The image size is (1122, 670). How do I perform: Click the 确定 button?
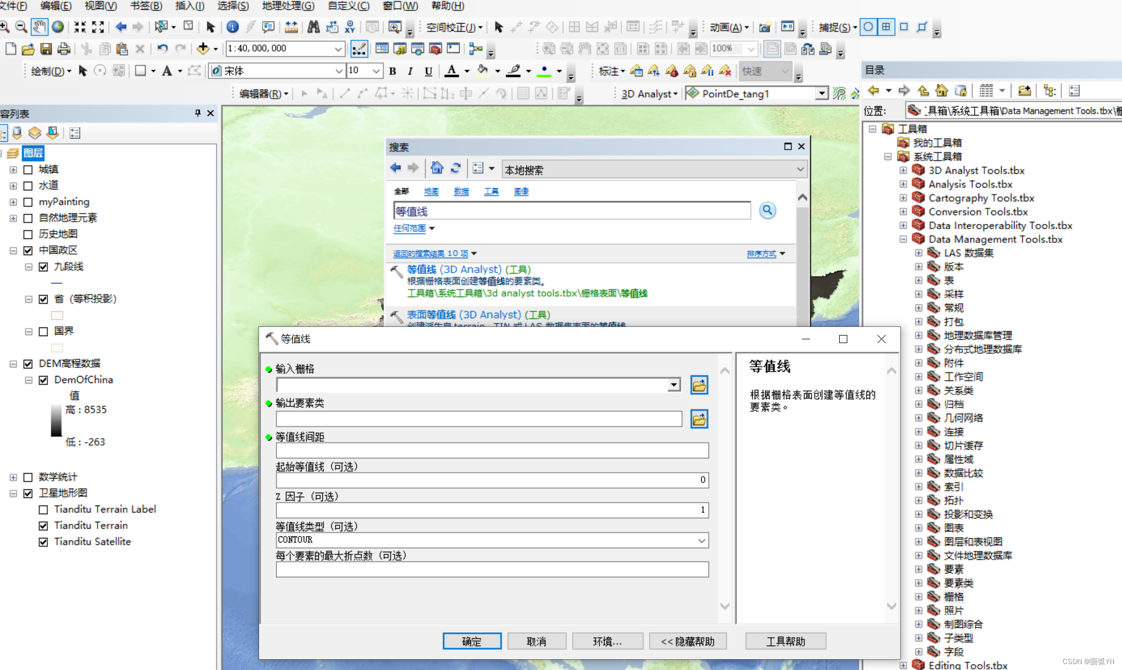point(472,641)
